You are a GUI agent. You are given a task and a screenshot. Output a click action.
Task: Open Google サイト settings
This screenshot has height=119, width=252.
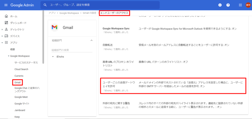pos(22,104)
